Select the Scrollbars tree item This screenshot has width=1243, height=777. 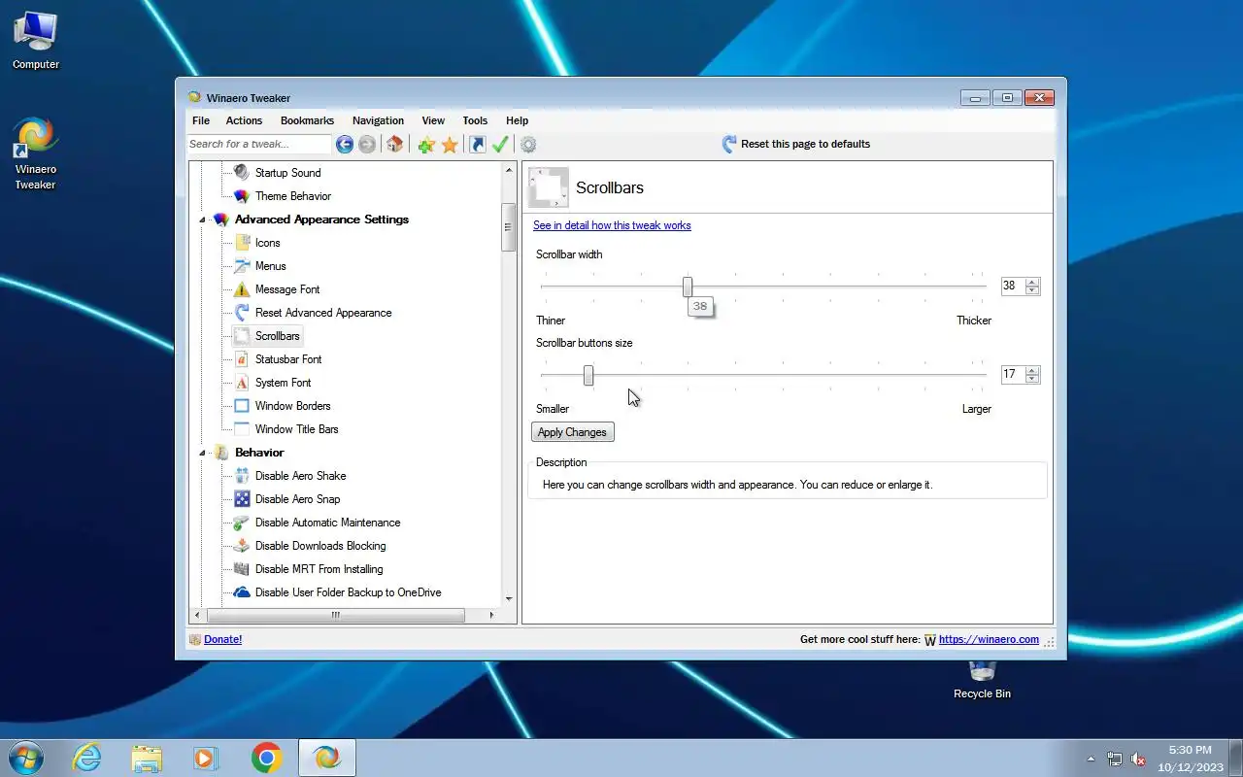tap(277, 336)
